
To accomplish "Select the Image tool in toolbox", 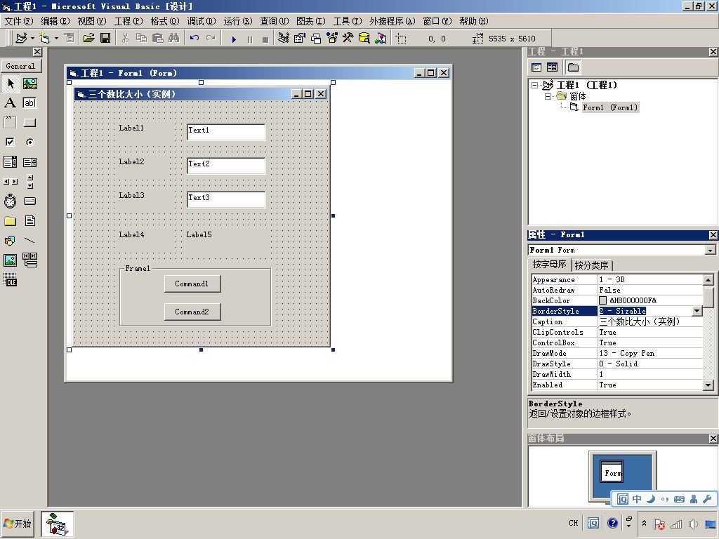I will click(x=10, y=260).
